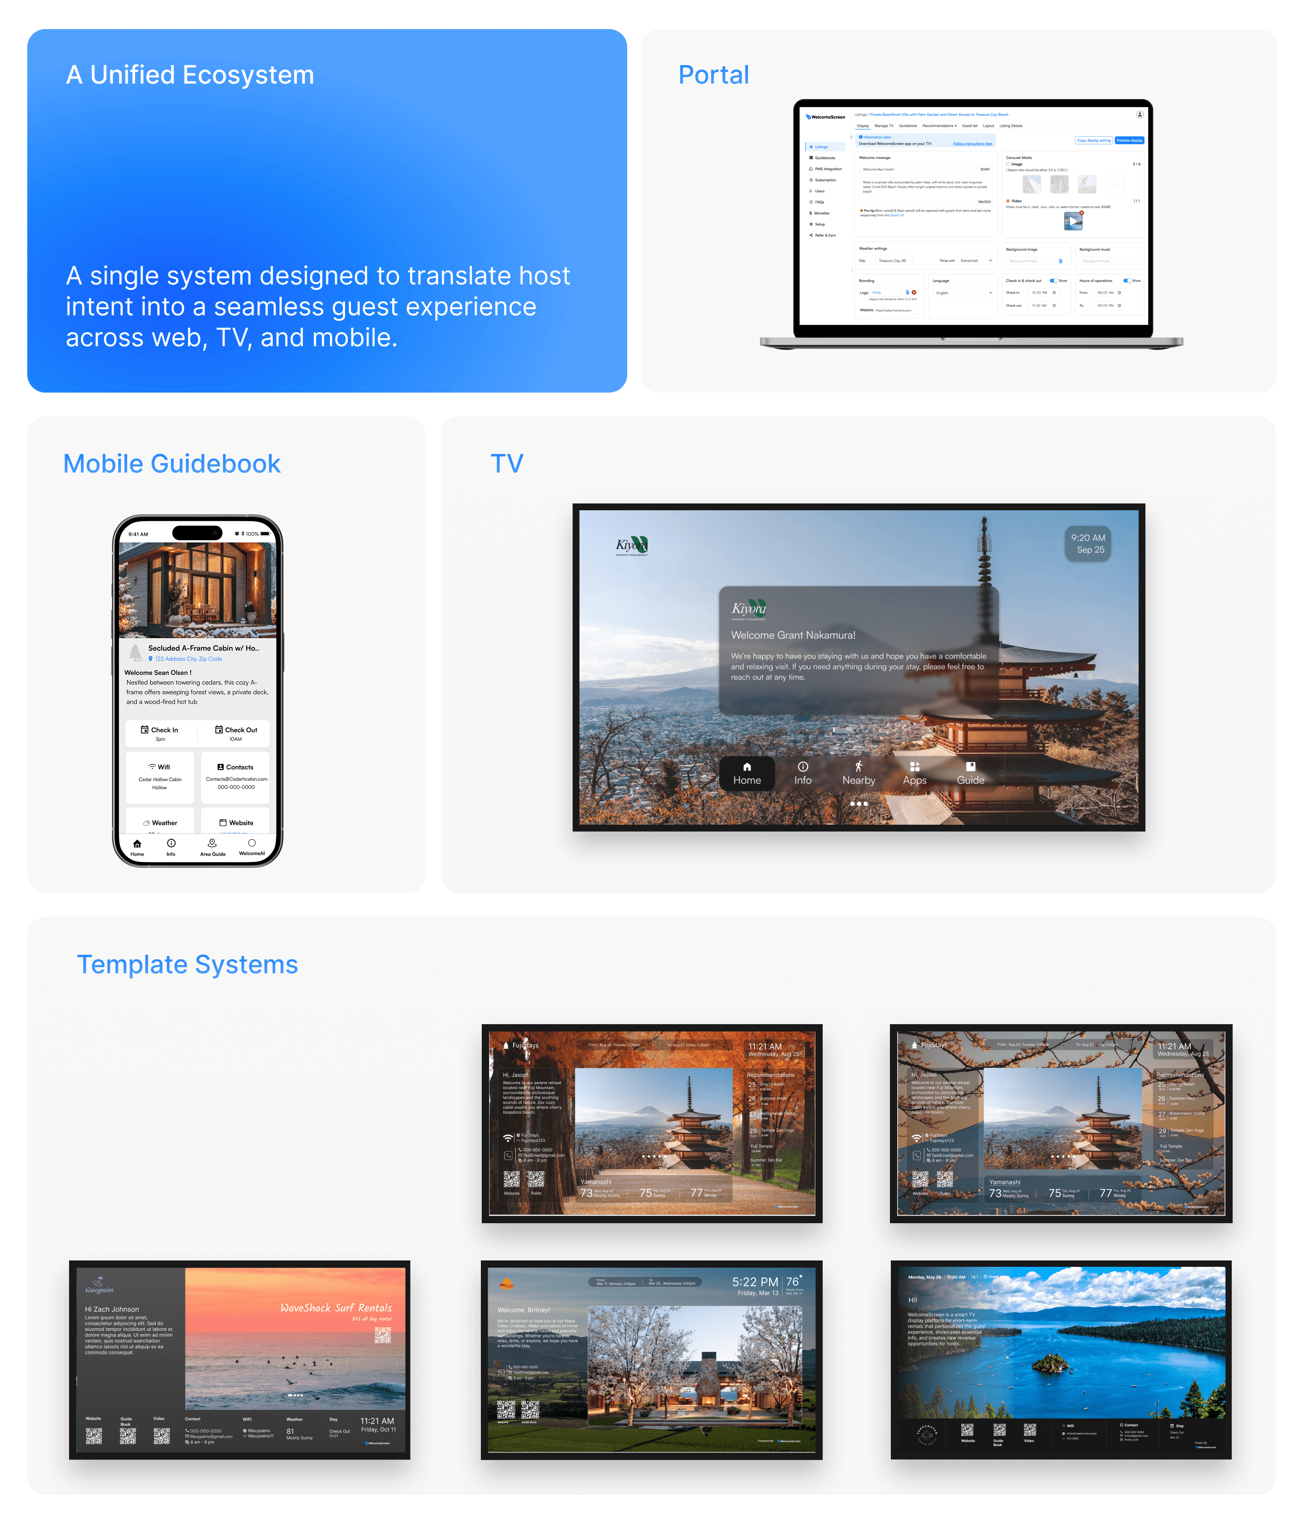
Task: Open the profile avatar icon in Portal
Action: 1139,114
